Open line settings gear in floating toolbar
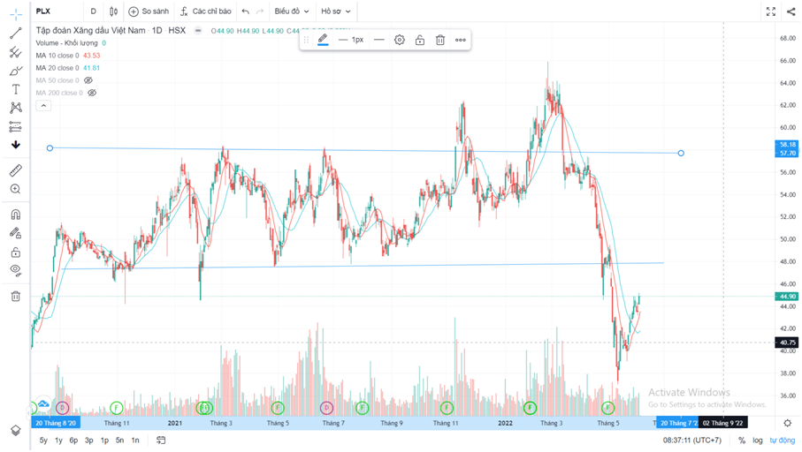 (400, 40)
